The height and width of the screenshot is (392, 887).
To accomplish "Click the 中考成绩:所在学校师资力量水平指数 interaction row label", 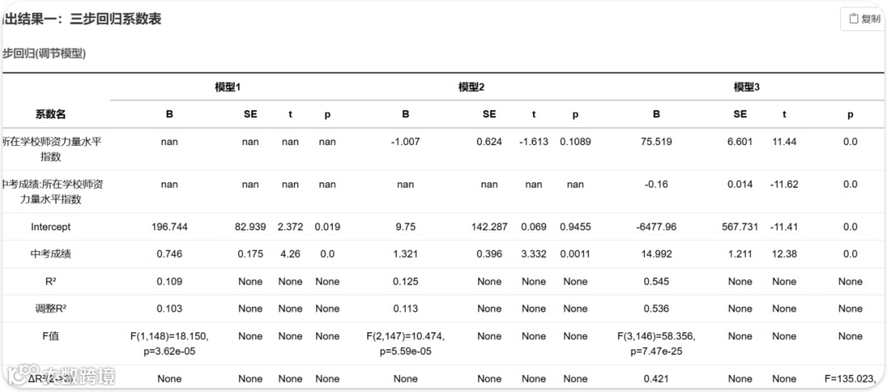I will [51, 191].
